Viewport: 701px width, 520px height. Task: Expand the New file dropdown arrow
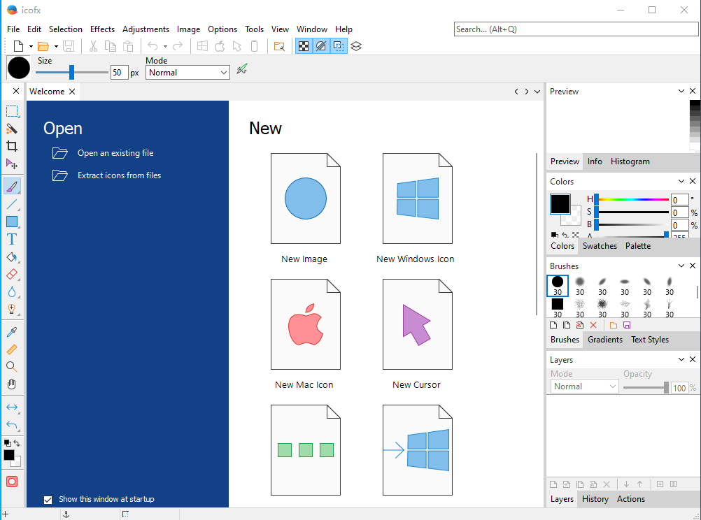31,46
